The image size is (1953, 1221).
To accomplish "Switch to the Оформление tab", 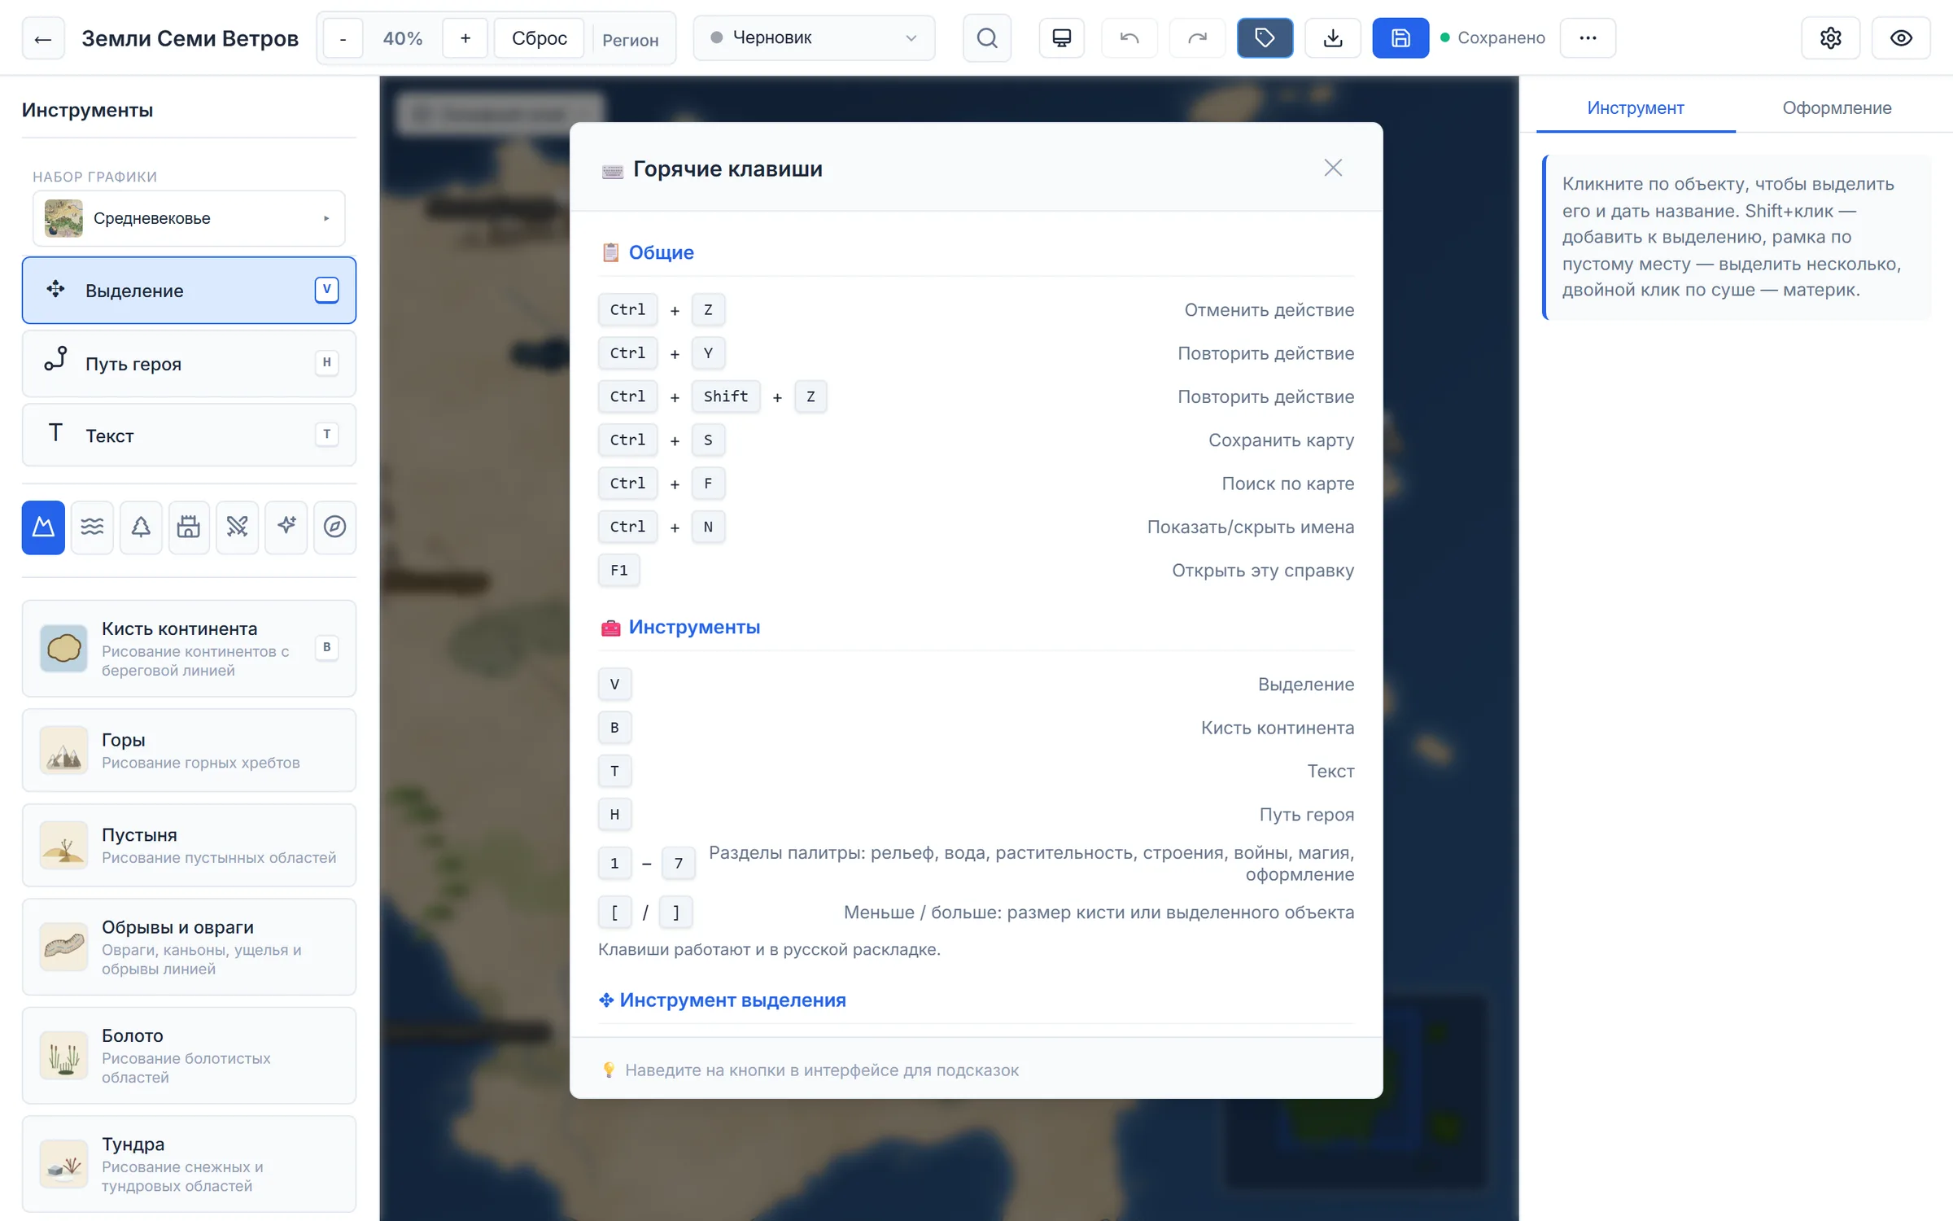I will (1837, 108).
